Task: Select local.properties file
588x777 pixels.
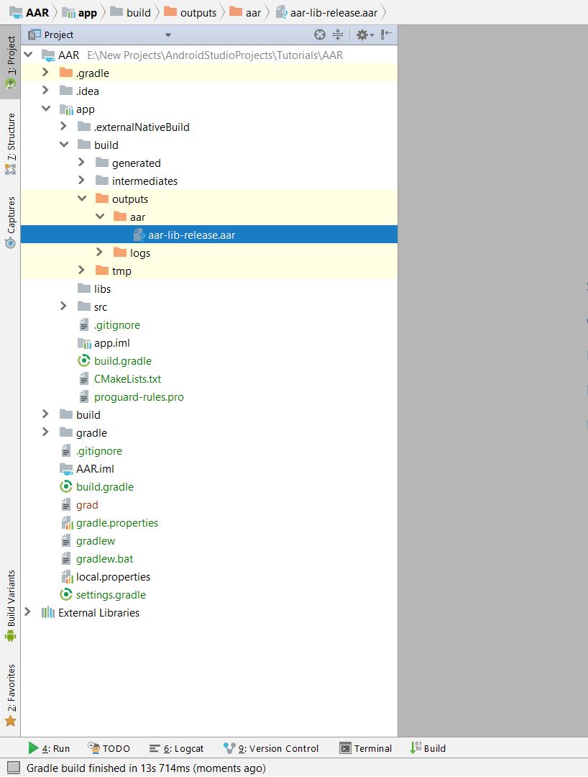Action: [209, 577]
